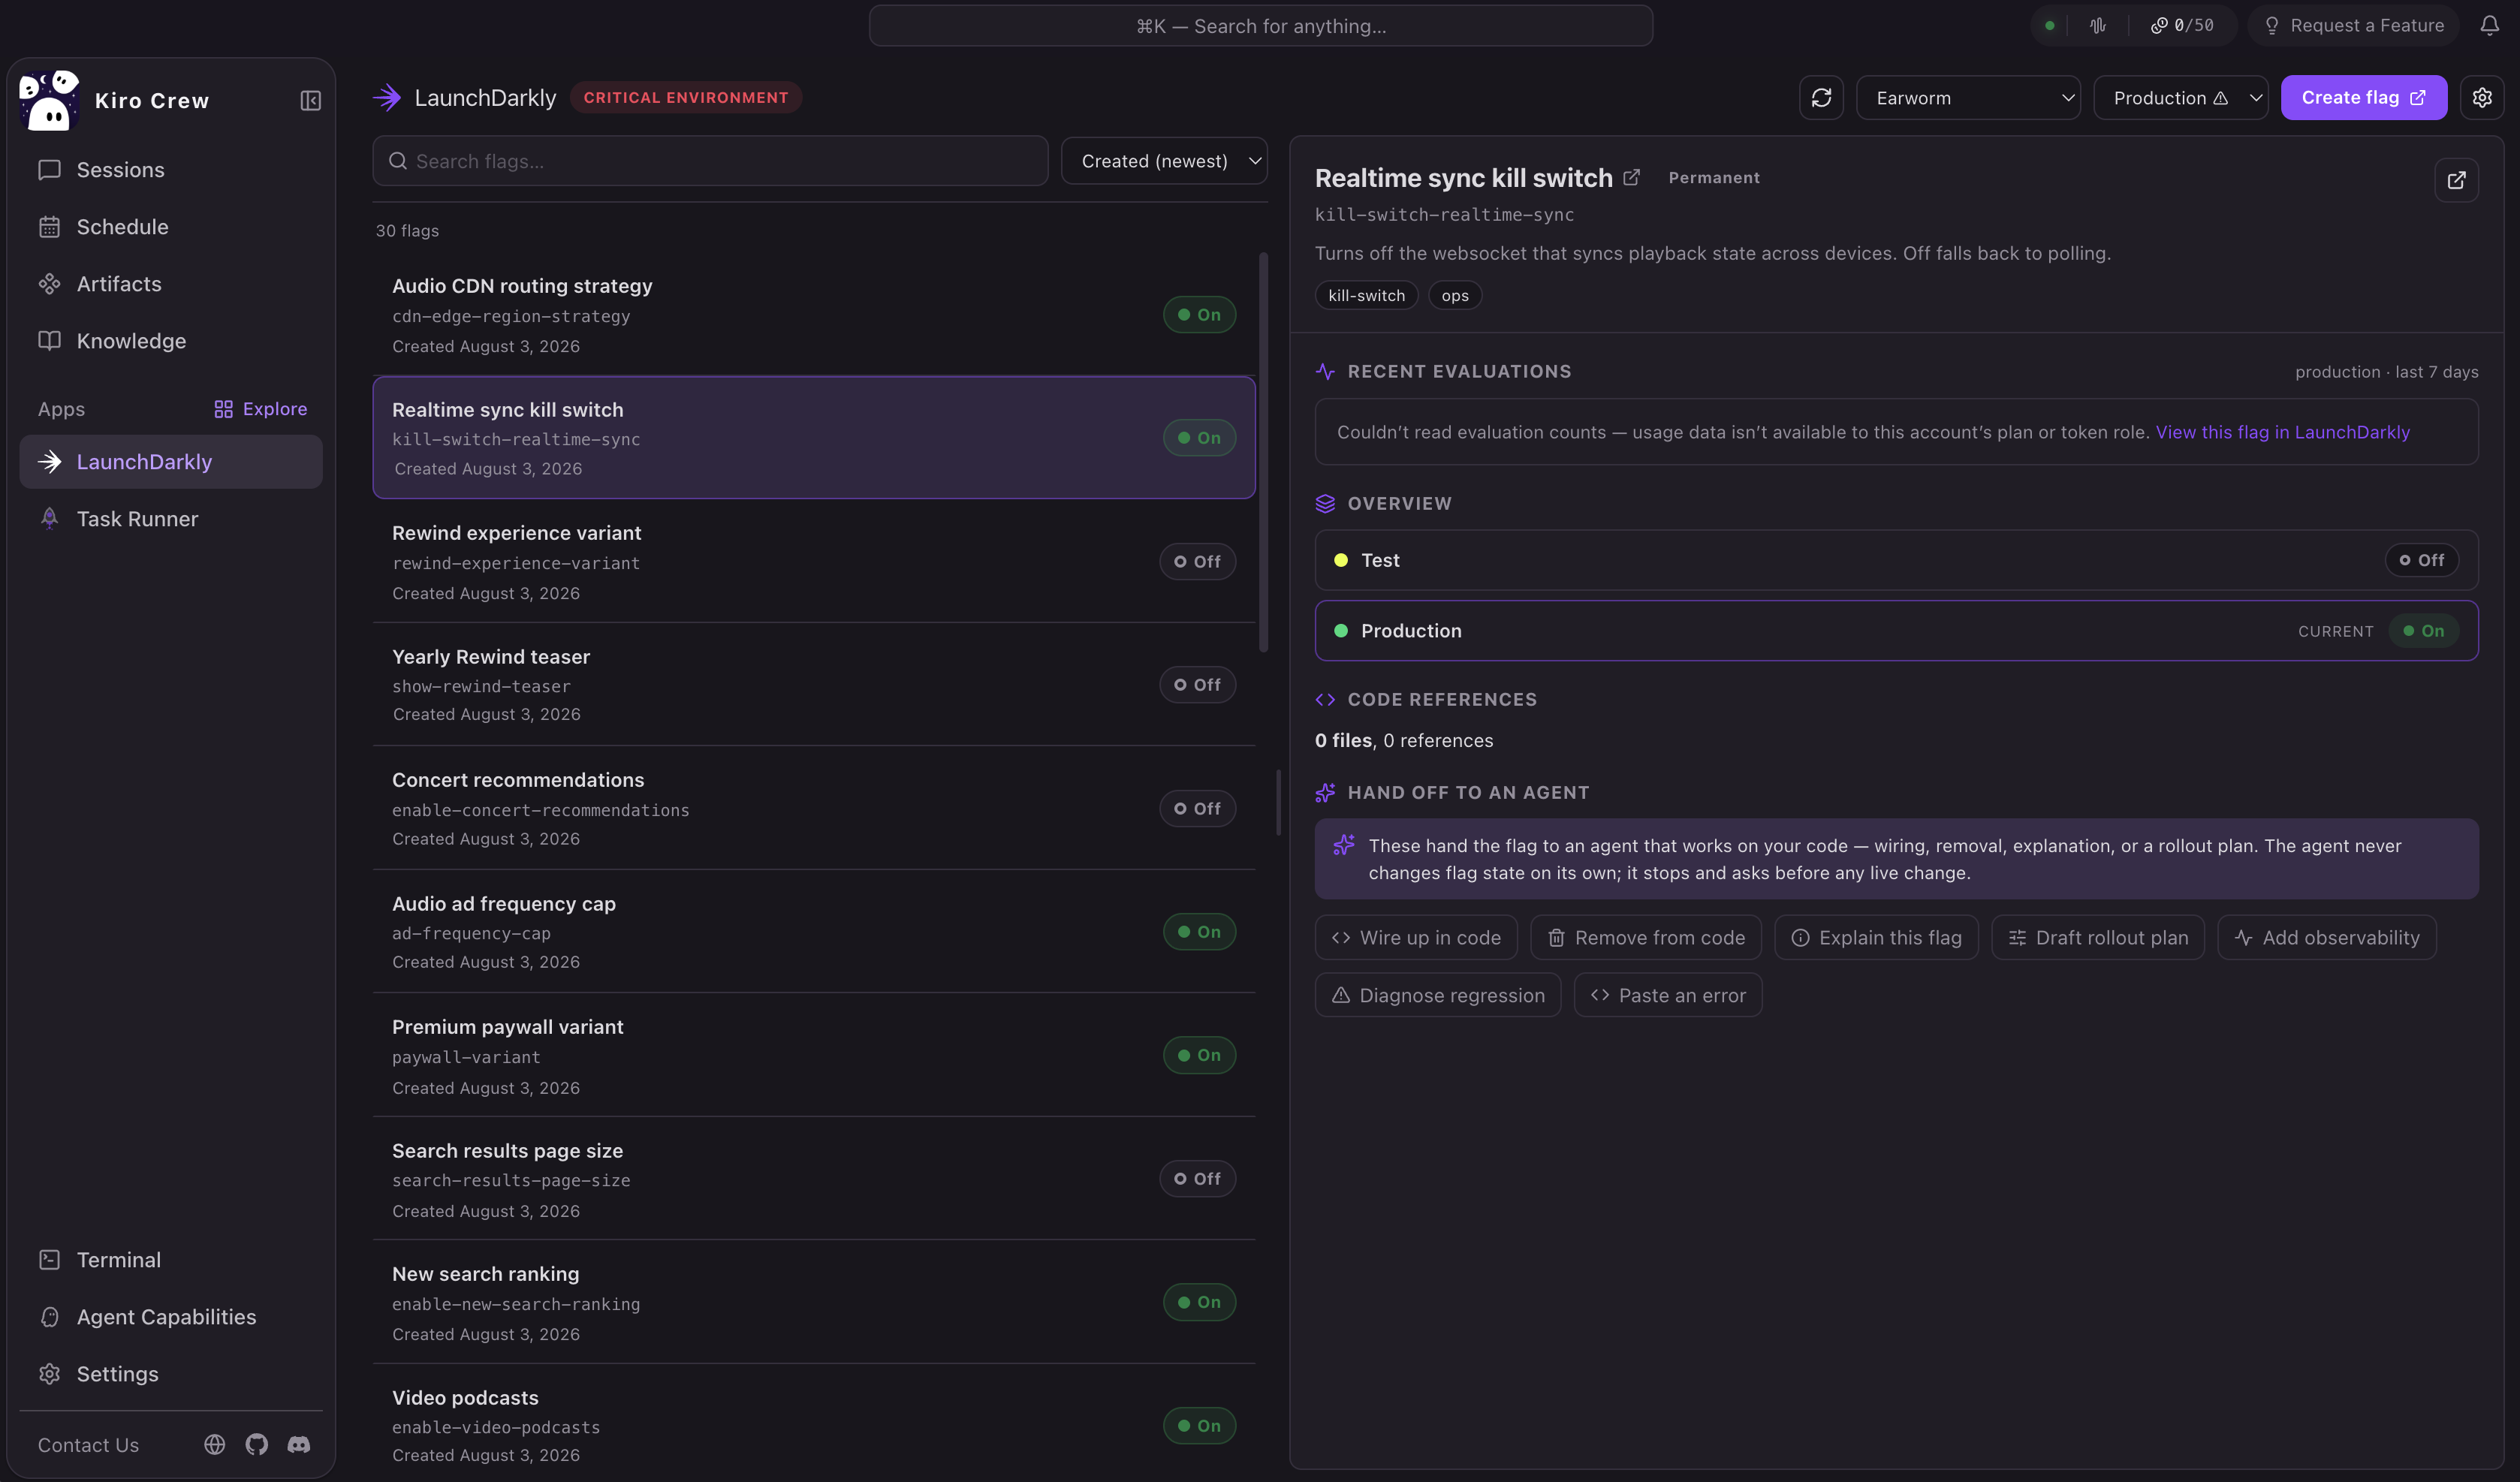The height and width of the screenshot is (1482, 2520).
Task: Toggle Audio CDN routing strategy On pill
Action: [1199, 315]
